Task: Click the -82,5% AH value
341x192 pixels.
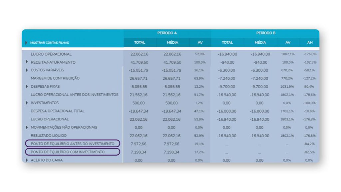Action: tap(309, 152)
